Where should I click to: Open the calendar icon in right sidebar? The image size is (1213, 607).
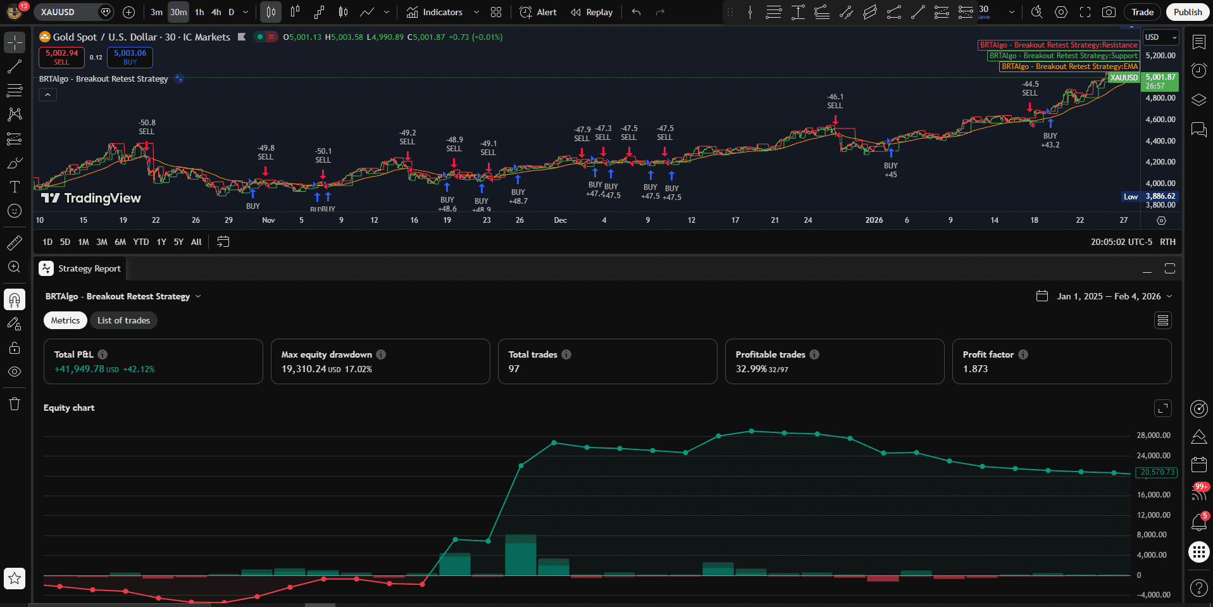pyautogui.click(x=1199, y=464)
